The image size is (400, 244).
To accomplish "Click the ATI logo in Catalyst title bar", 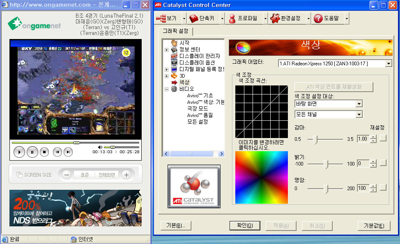I will point(158,5).
